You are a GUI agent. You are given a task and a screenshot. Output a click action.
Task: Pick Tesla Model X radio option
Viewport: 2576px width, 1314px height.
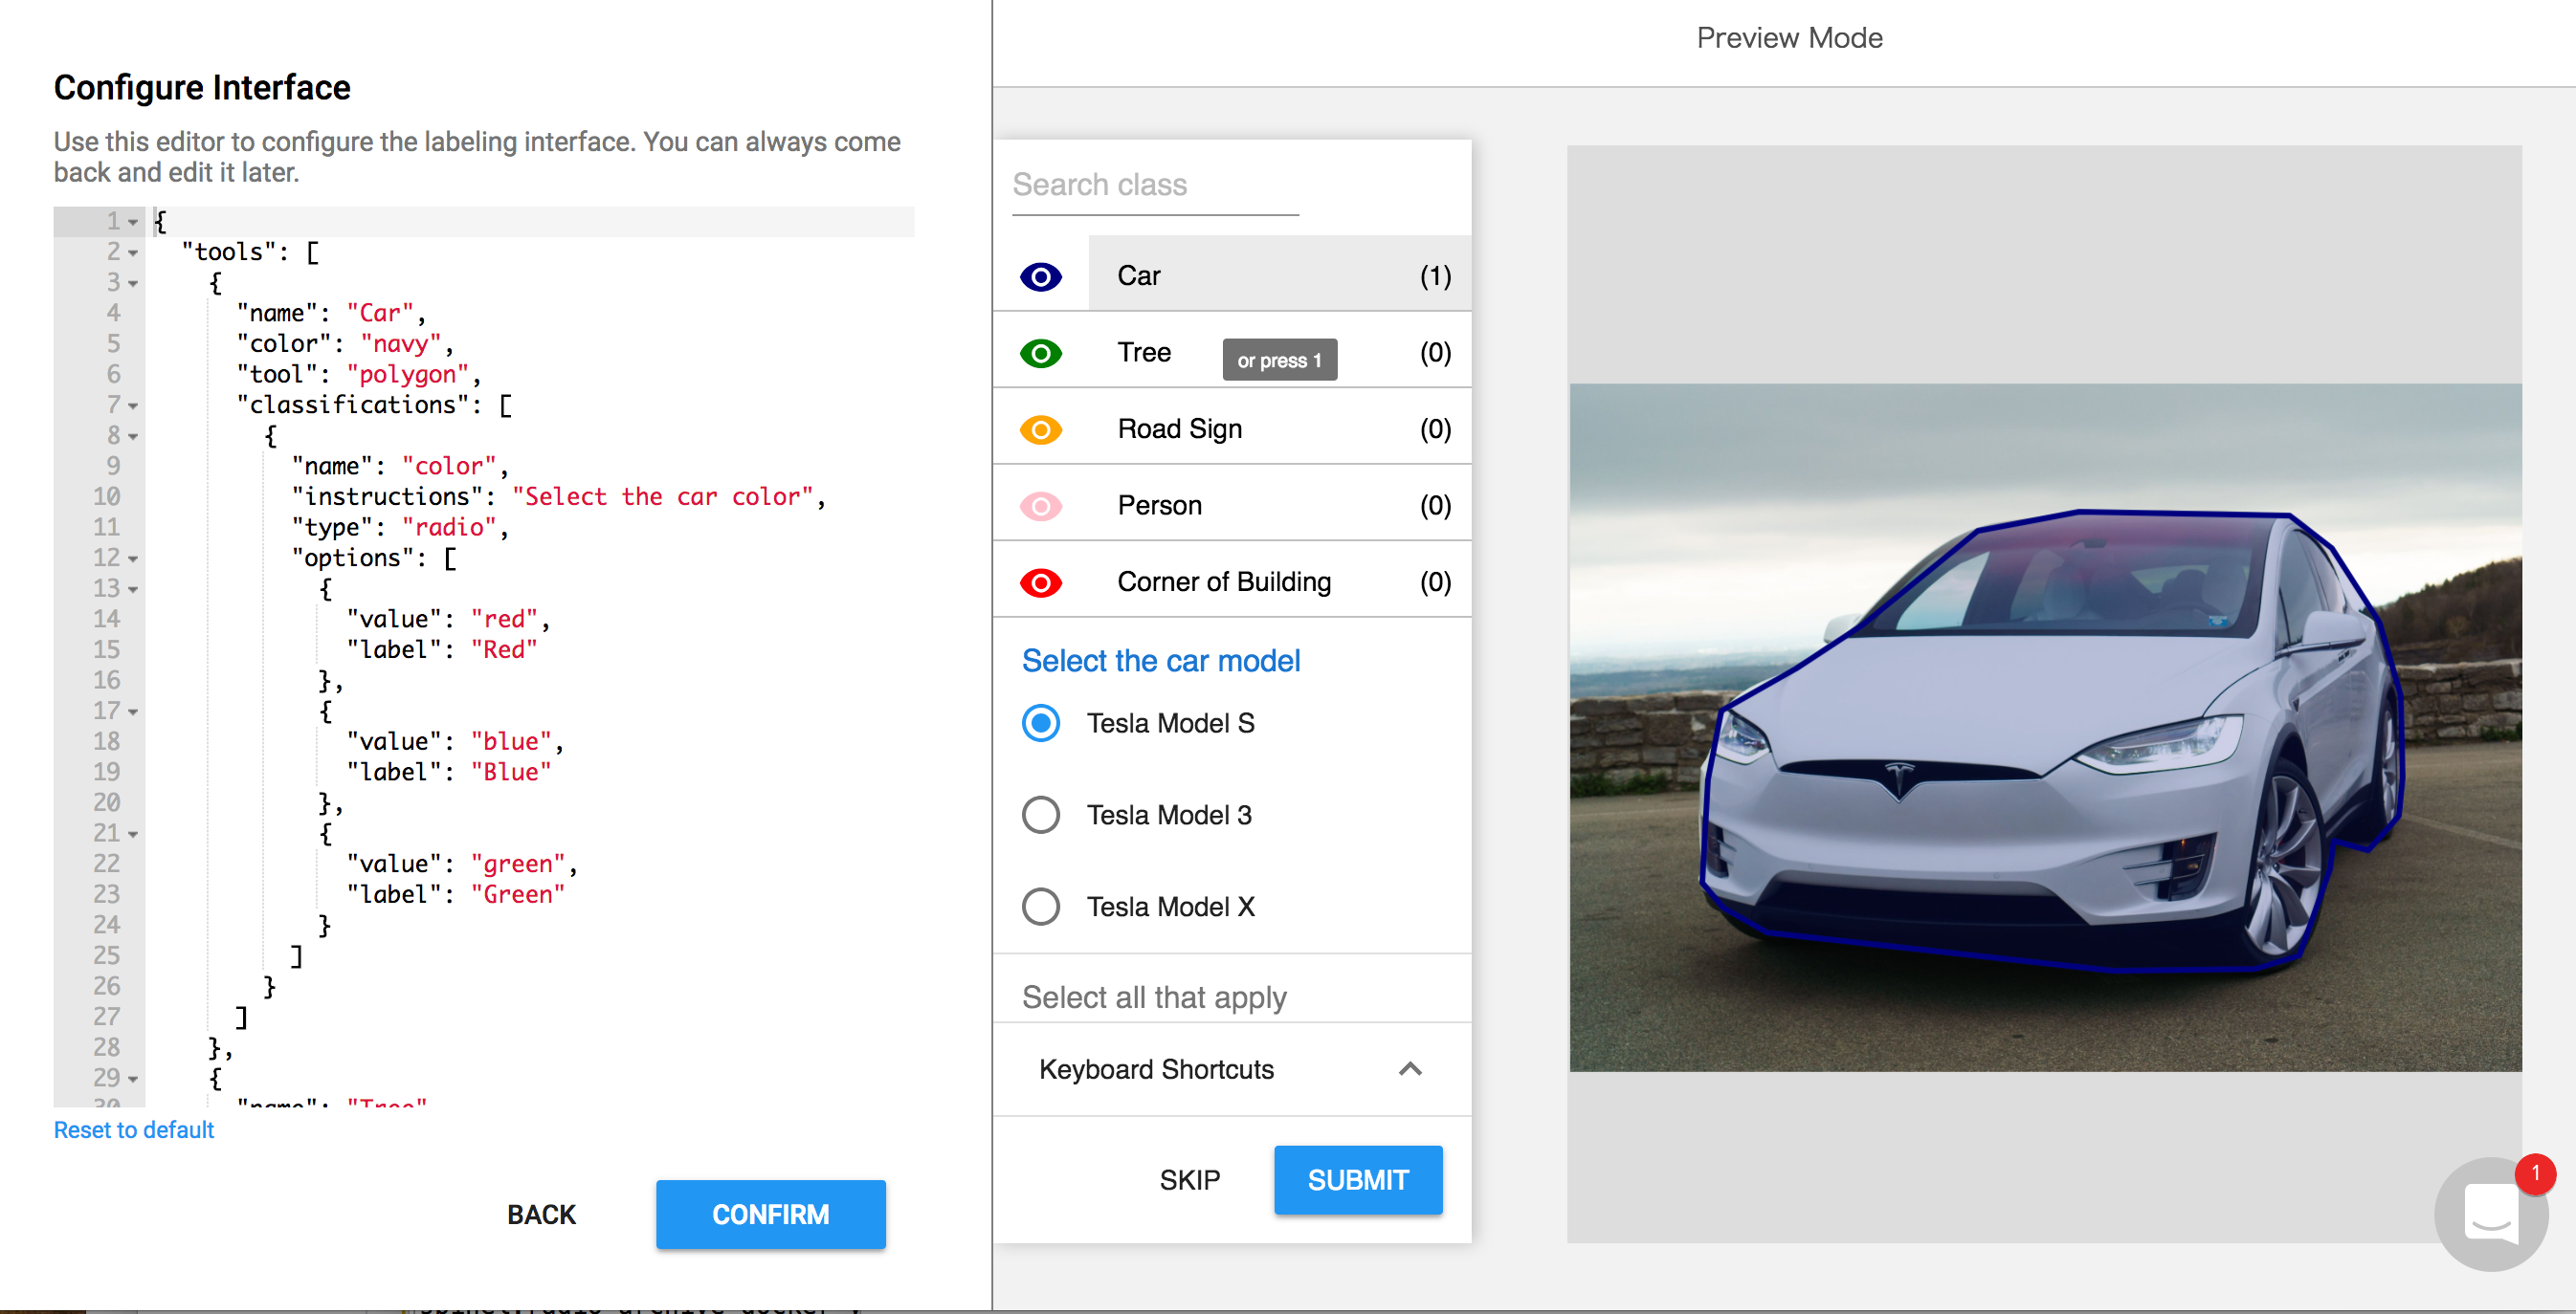(1040, 907)
